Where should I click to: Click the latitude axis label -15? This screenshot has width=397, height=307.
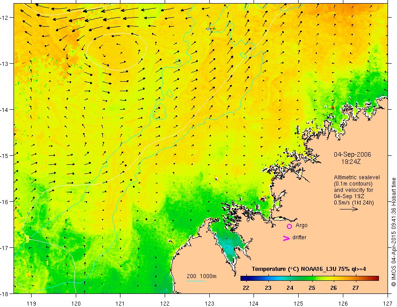tap(5, 156)
